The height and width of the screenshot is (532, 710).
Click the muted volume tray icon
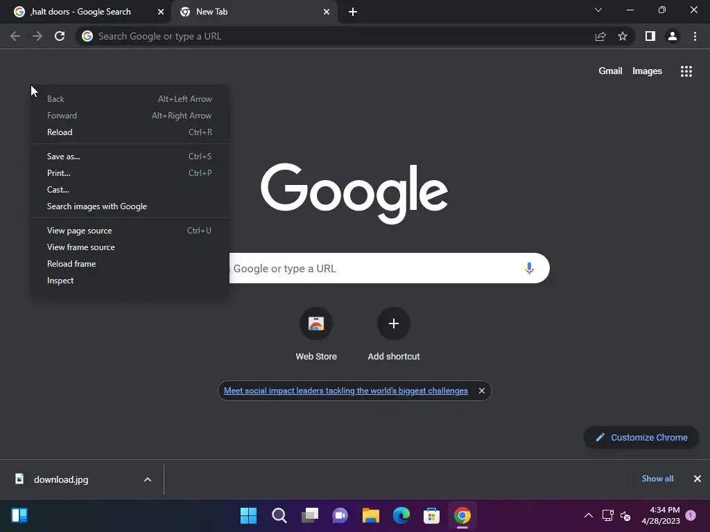pyautogui.click(x=626, y=515)
